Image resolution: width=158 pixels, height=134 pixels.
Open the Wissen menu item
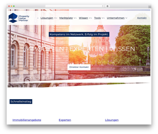[83, 18]
